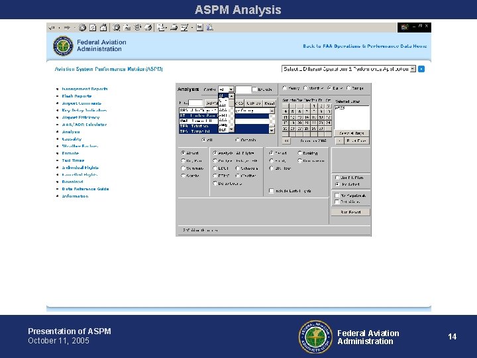This screenshot has height=358, width=477.
Task: Choose the Use Flt Plan radio button
Action: pyautogui.click(x=337, y=177)
